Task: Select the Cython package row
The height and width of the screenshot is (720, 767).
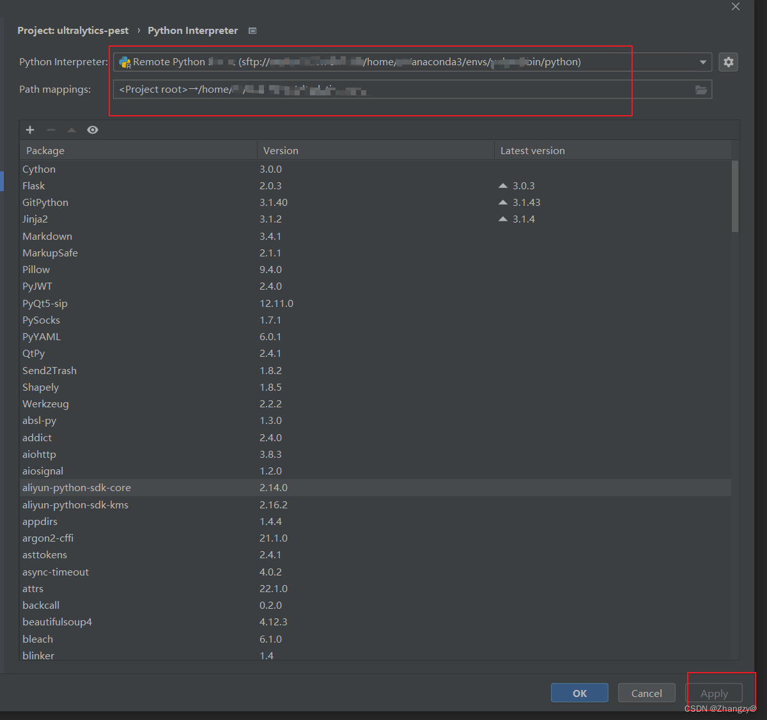Action: pyautogui.click(x=375, y=169)
